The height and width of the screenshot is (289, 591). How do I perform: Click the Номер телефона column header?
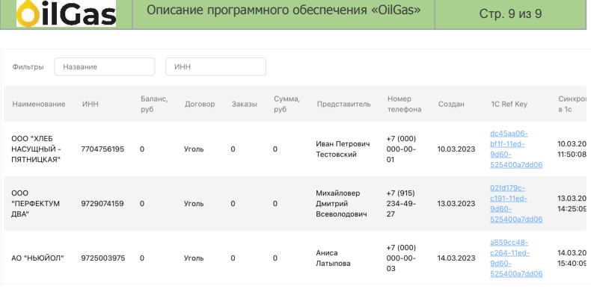tap(405, 104)
